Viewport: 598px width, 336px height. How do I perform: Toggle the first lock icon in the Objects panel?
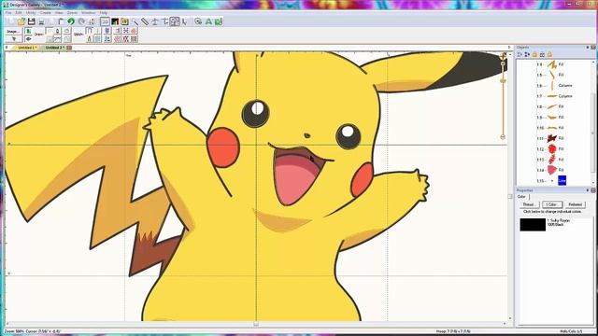534,54
